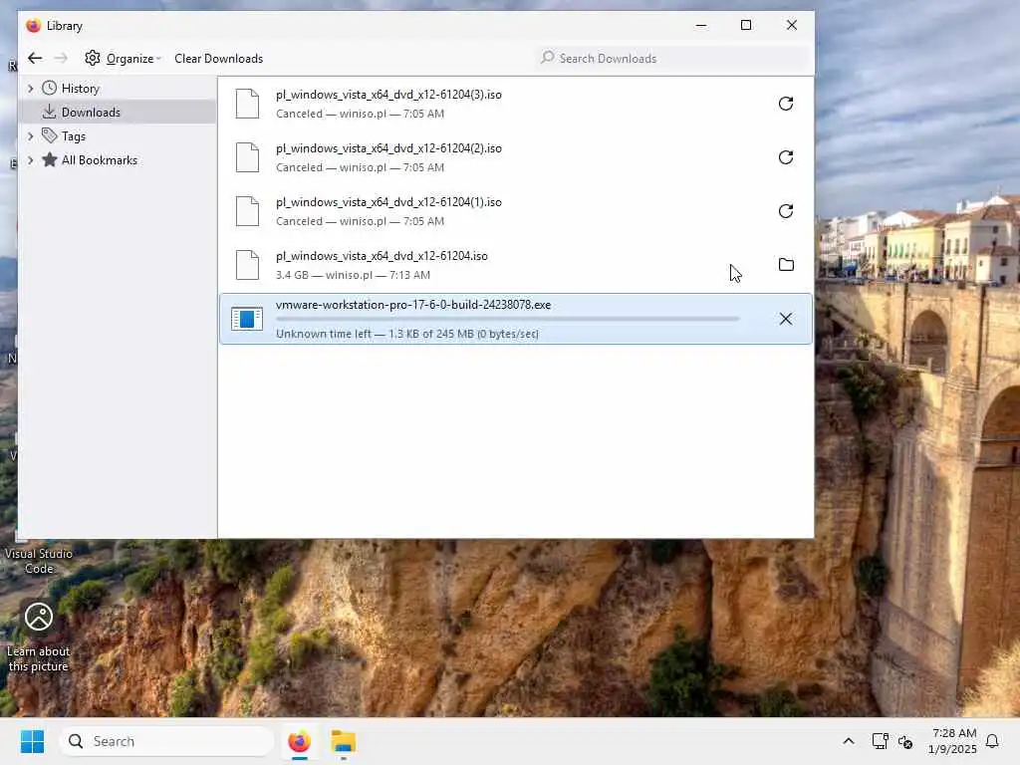Click the vmware download progress bar

click(508, 319)
